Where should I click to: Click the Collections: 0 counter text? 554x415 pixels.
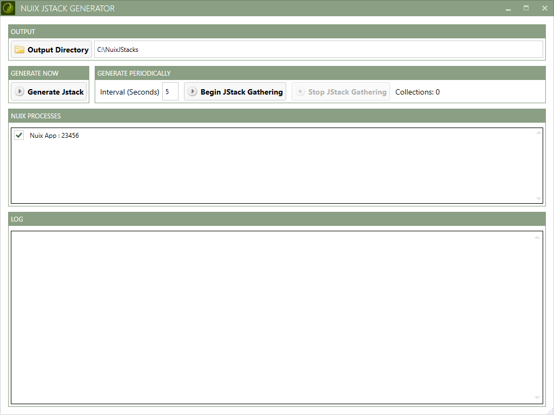(x=417, y=92)
